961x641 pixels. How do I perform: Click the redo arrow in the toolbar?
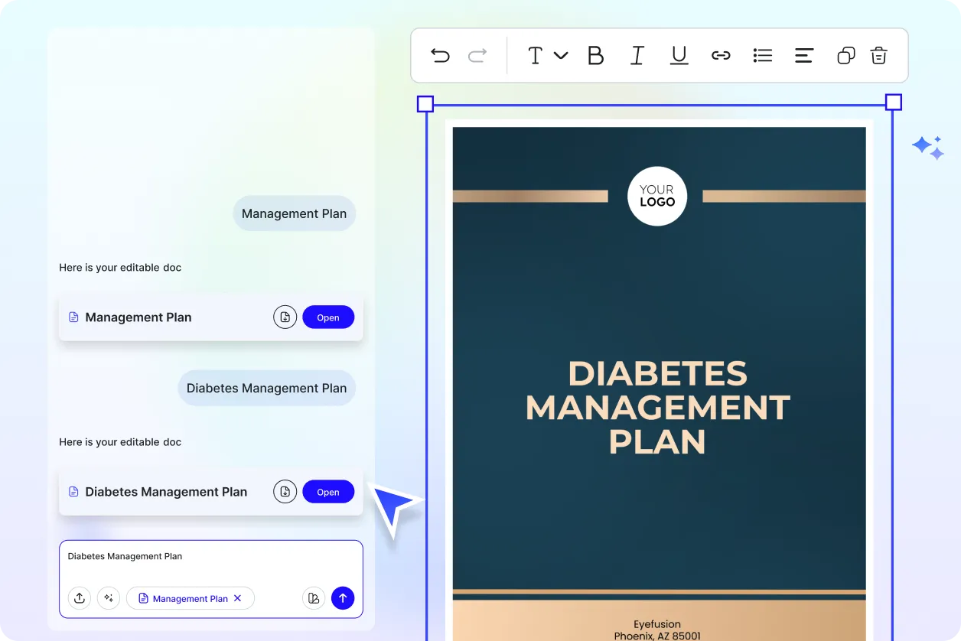tap(477, 55)
